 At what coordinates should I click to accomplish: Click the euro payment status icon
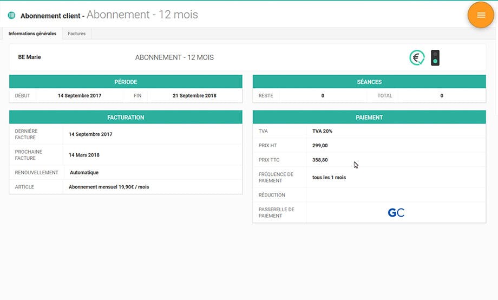[x=417, y=58]
